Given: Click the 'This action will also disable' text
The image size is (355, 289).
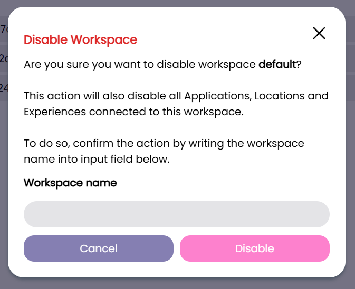Looking at the screenshot, I should (102, 96).
